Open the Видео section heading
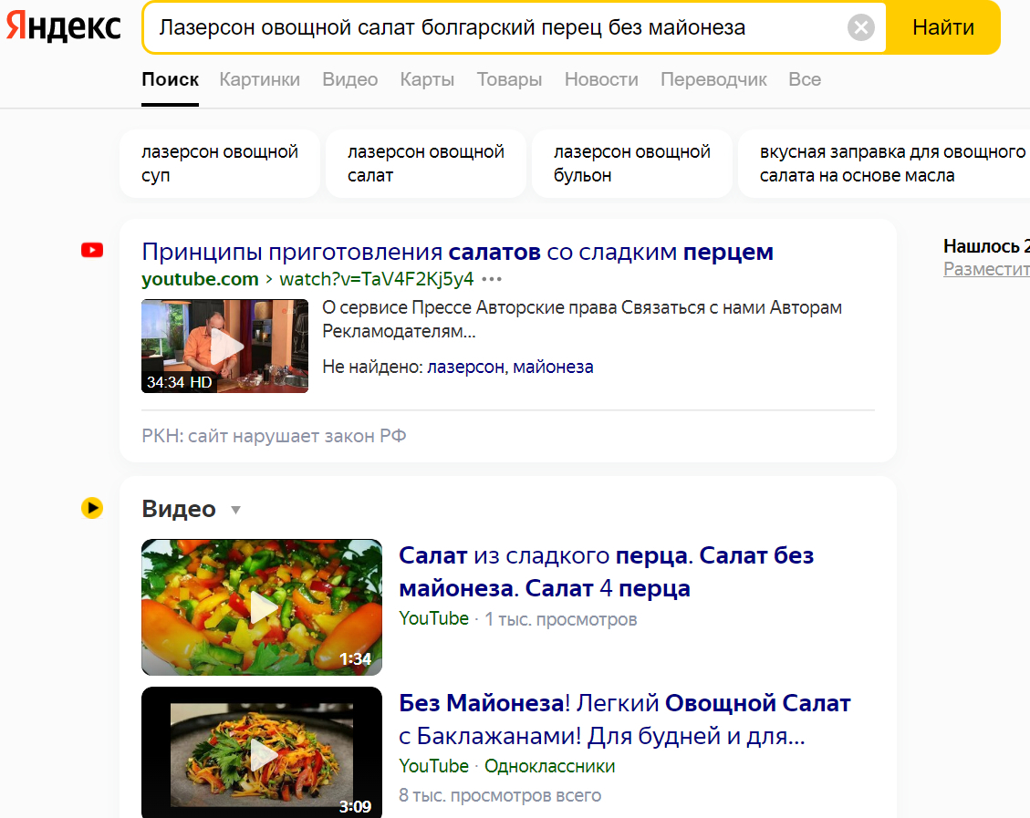The height and width of the screenshot is (818, 1030). click(x=179, y=509)
